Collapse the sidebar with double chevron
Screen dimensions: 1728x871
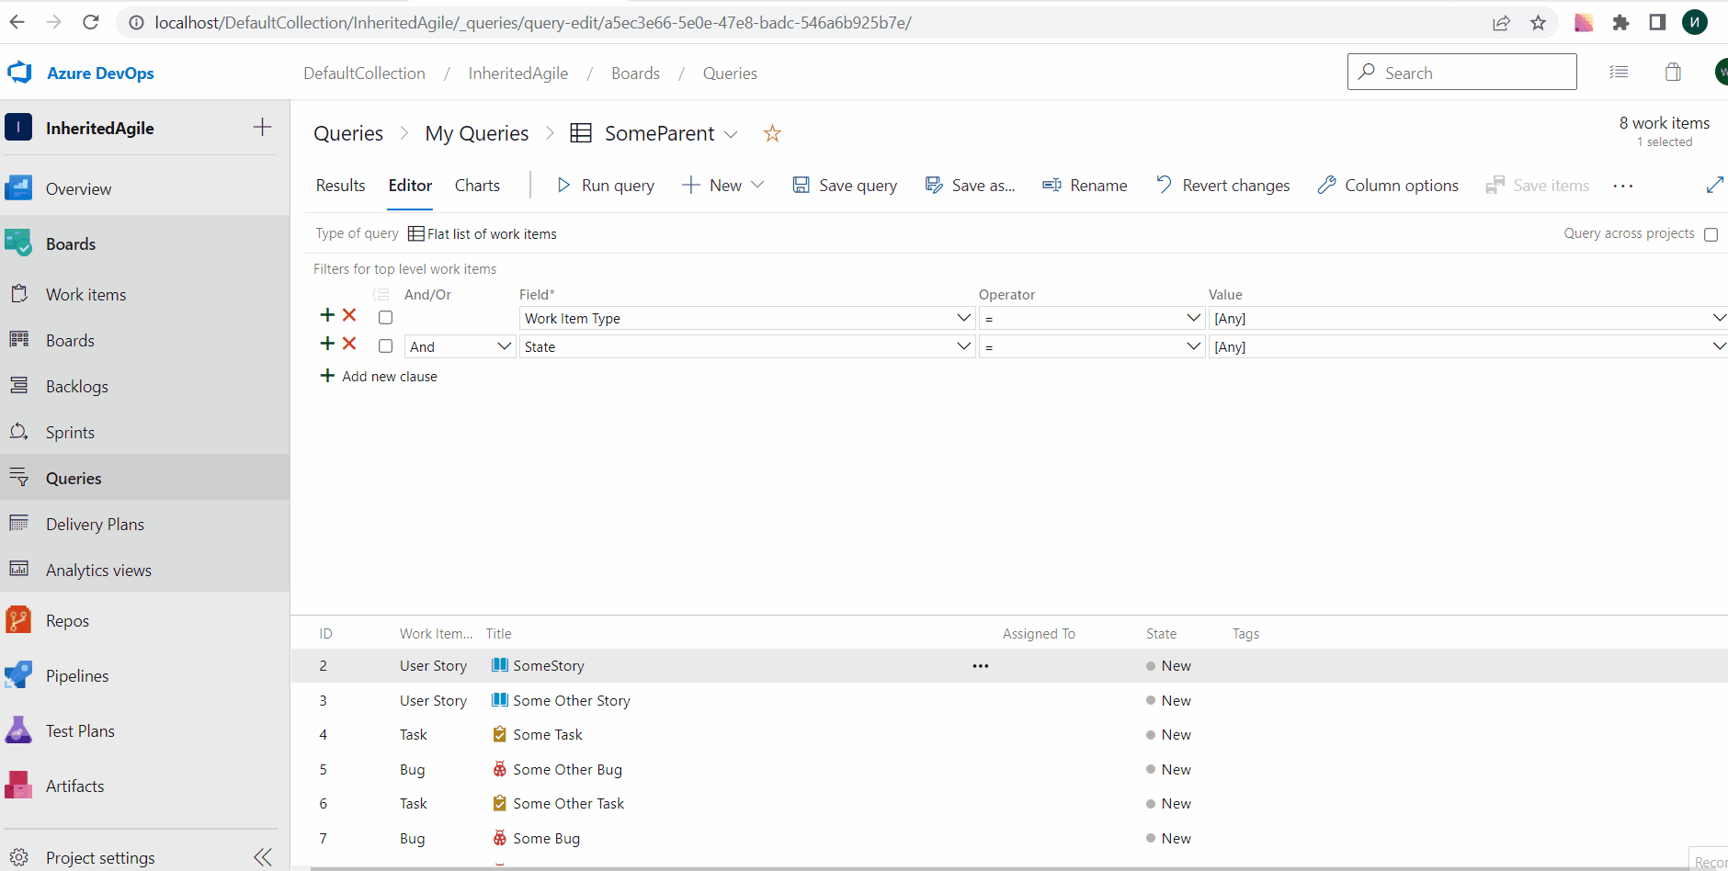tap(263, 857)
